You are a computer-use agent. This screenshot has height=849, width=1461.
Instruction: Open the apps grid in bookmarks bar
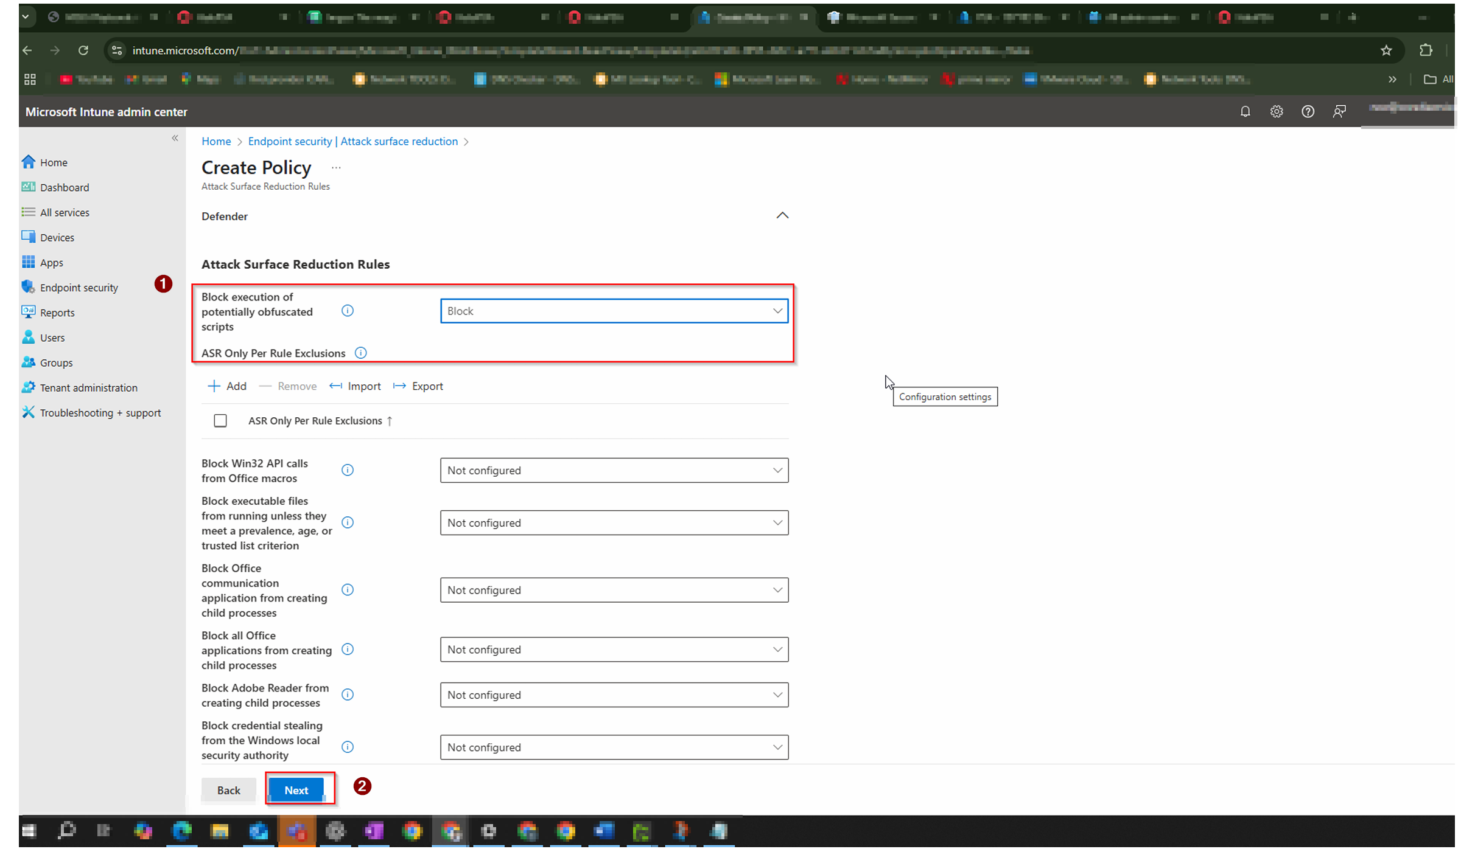coord(30,79)
